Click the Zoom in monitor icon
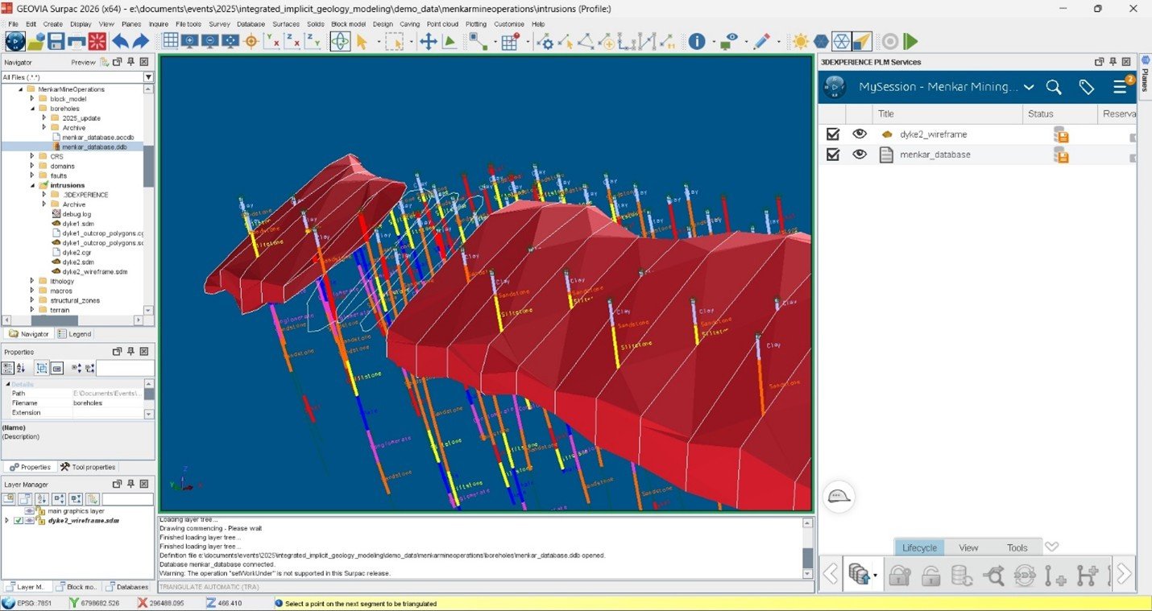1152x611 pixels. pos(190,41)
